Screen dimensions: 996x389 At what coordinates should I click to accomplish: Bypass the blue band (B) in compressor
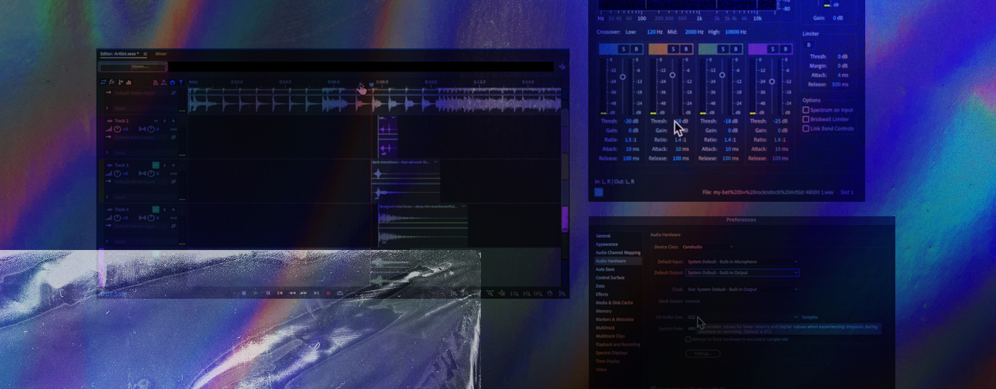(x=637, y=49)
